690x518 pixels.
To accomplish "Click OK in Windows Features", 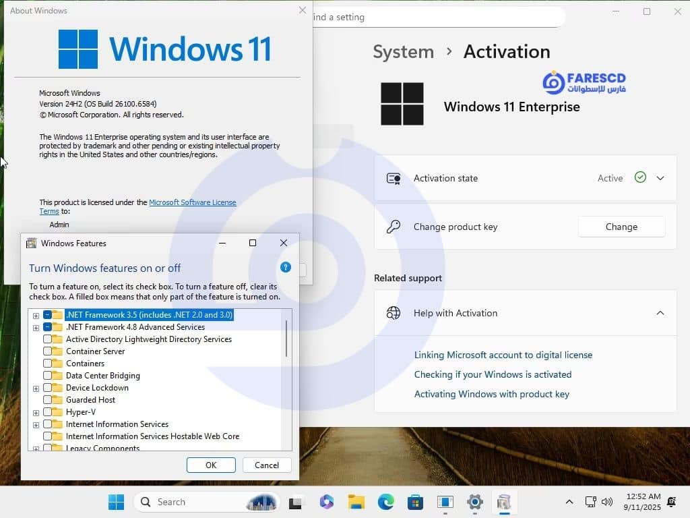I will 211,465.
